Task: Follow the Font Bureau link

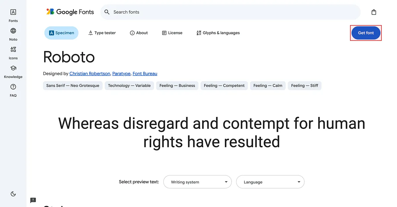Action: (x=145, y=74)
